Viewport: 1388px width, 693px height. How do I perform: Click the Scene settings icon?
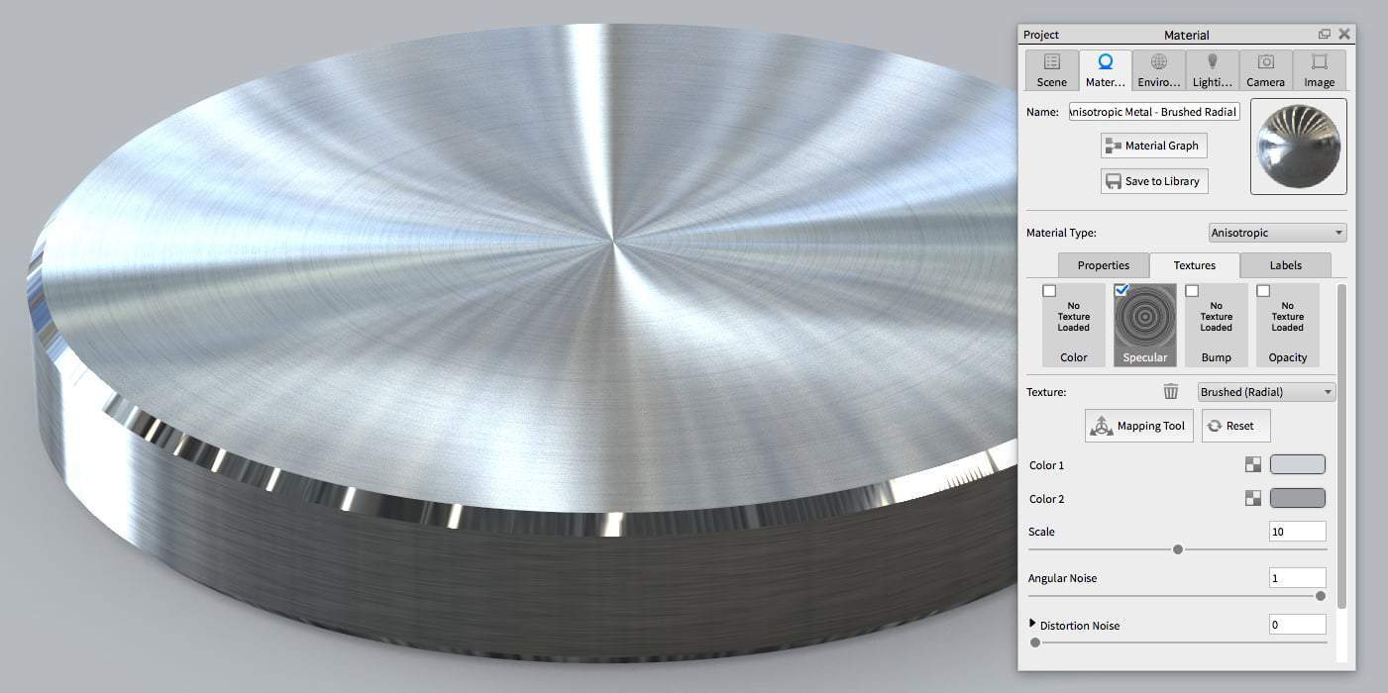click(1051, 69)
